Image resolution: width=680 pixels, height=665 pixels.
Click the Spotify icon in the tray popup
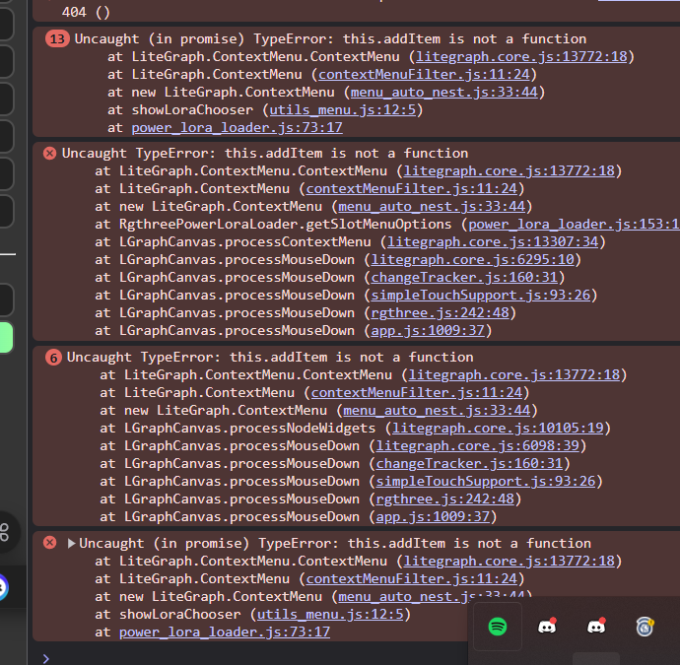point(498,627)
